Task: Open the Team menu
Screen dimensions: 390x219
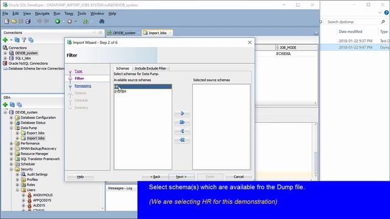Action: pos(69,13)
